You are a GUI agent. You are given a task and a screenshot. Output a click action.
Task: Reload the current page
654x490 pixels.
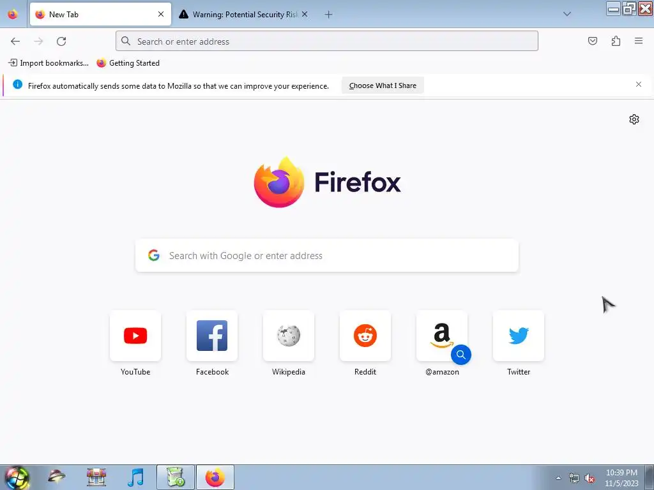click(x=61, y=41)
